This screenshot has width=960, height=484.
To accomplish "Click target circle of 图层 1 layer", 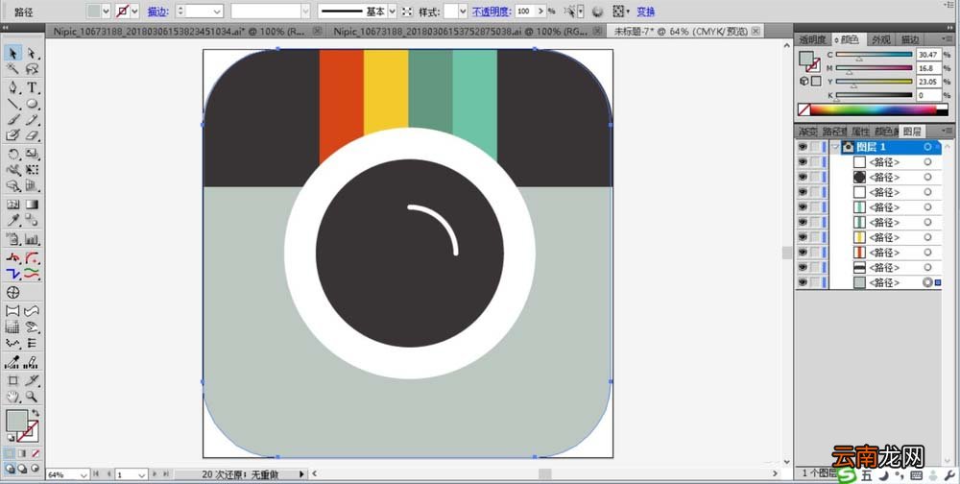I will tap(927, 147).
